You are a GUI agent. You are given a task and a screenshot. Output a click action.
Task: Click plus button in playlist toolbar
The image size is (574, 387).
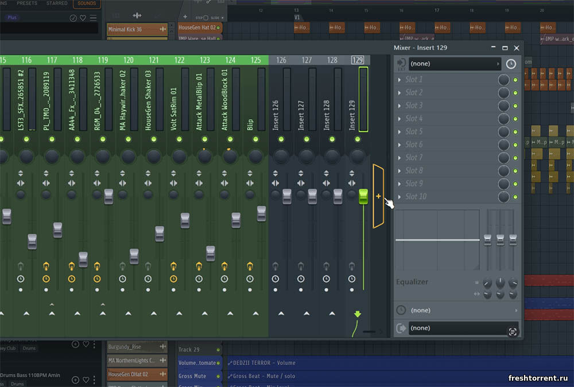[185, 17]
